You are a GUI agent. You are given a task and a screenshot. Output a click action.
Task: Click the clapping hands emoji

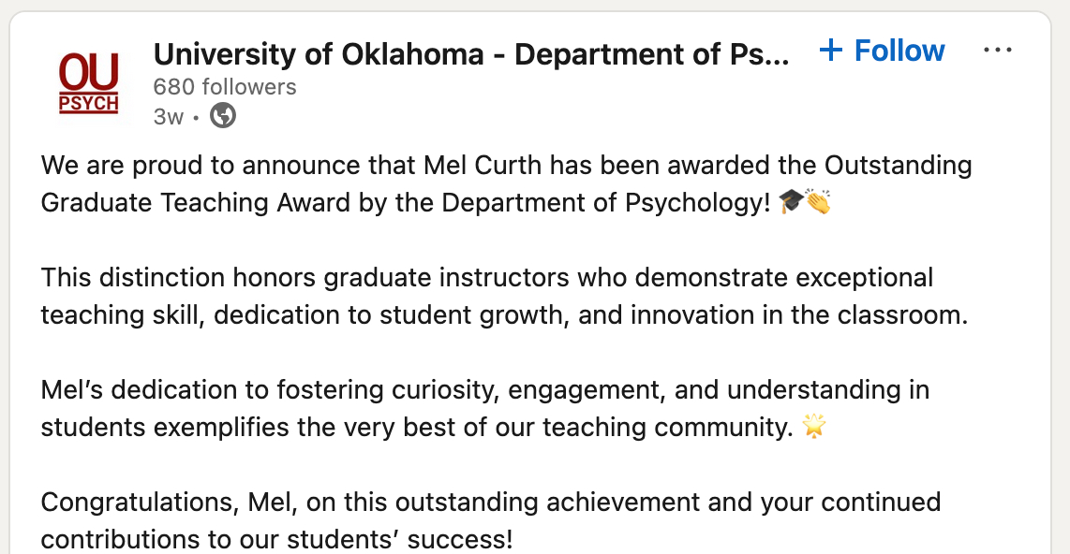817,202
